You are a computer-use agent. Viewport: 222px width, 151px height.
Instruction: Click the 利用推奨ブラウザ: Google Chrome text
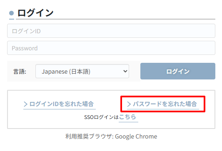111,136
